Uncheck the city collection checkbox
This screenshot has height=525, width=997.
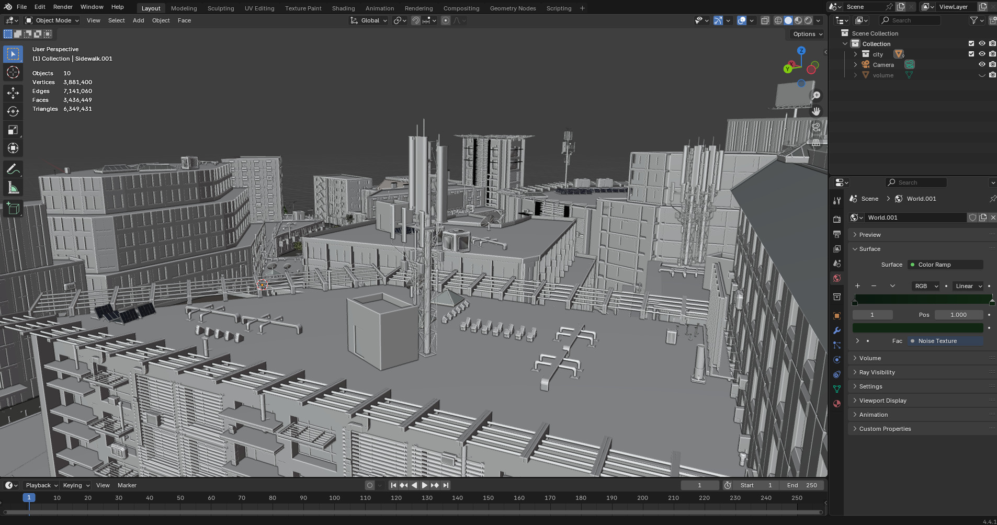(x=971, y=54)
